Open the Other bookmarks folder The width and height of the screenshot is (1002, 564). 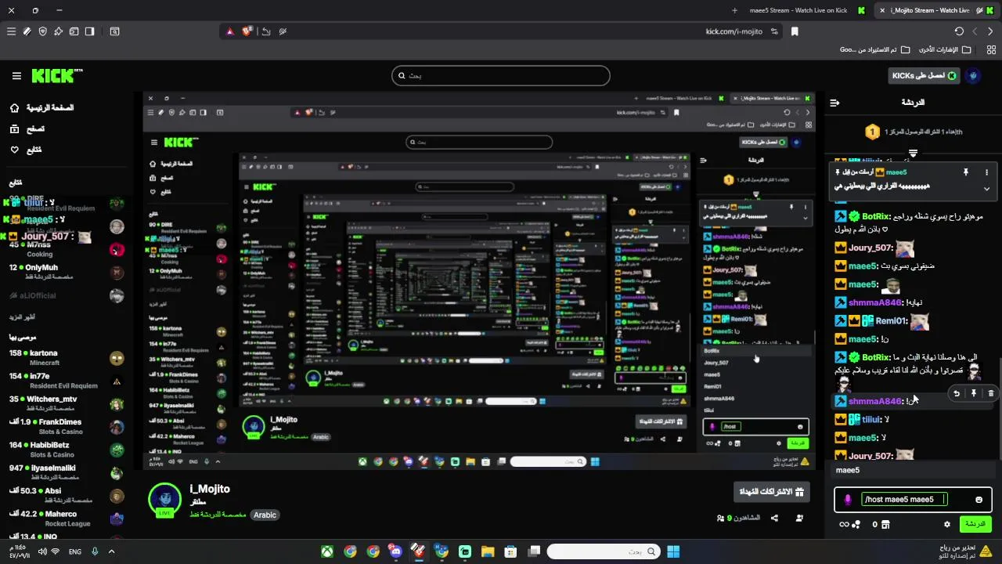(944, 49)
